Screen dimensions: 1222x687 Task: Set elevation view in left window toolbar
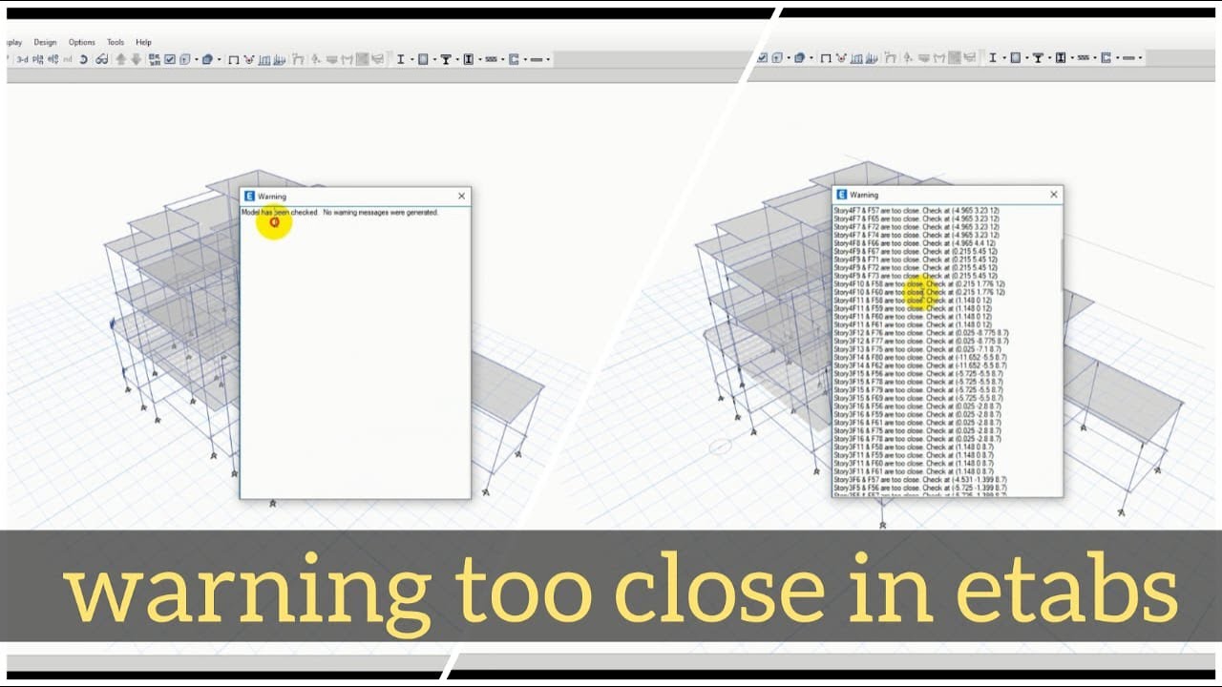[x=53, y=59]
